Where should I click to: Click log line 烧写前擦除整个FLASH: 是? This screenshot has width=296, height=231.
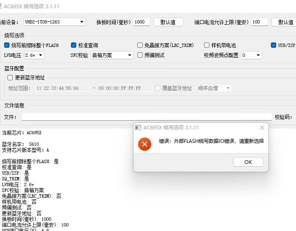tap(31, 161)
